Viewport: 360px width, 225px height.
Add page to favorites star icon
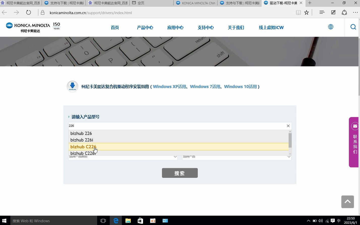307,13
